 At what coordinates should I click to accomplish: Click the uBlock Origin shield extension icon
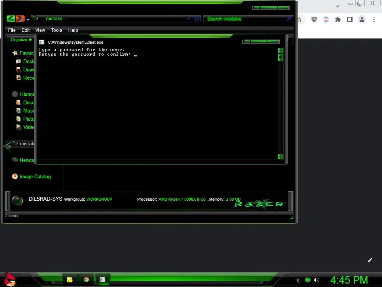tap(314, 19)
